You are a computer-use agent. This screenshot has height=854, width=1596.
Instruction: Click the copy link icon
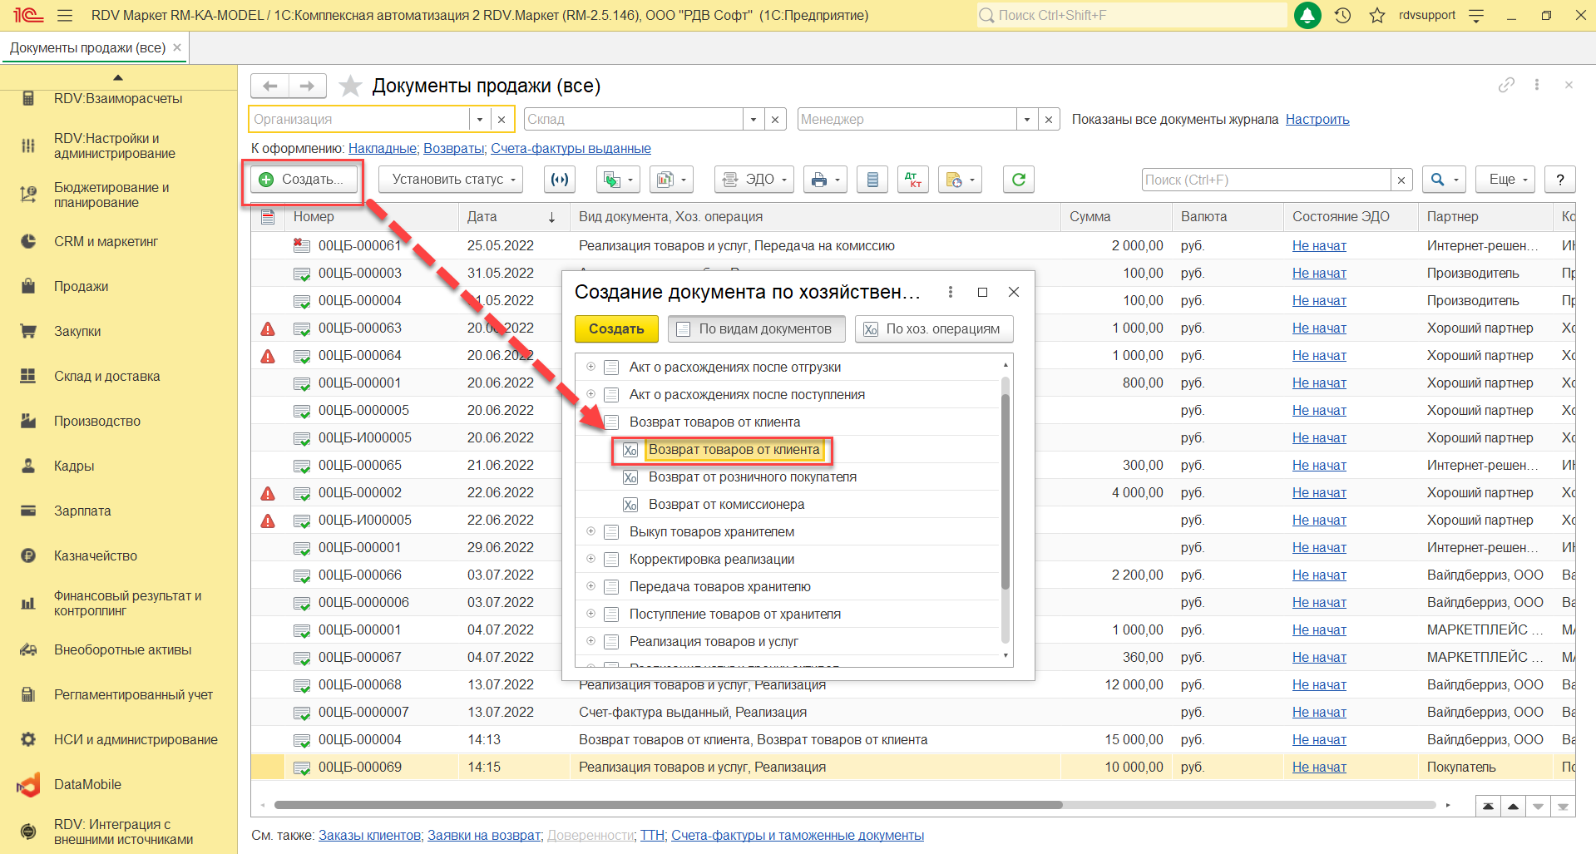pyautogui.click(x=1506, y=85)
